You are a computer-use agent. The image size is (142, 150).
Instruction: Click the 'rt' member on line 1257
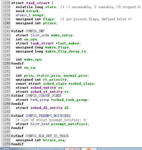pyautogui.click(x=66, y=92)
